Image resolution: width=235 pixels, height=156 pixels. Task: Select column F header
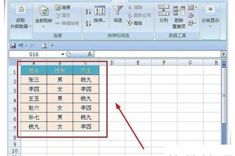[x=164, y=63]
